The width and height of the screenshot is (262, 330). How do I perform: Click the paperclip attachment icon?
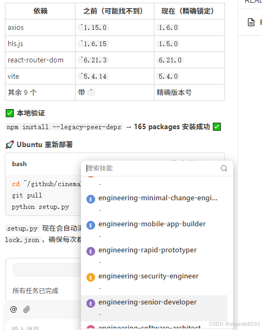tap(27, 309)
